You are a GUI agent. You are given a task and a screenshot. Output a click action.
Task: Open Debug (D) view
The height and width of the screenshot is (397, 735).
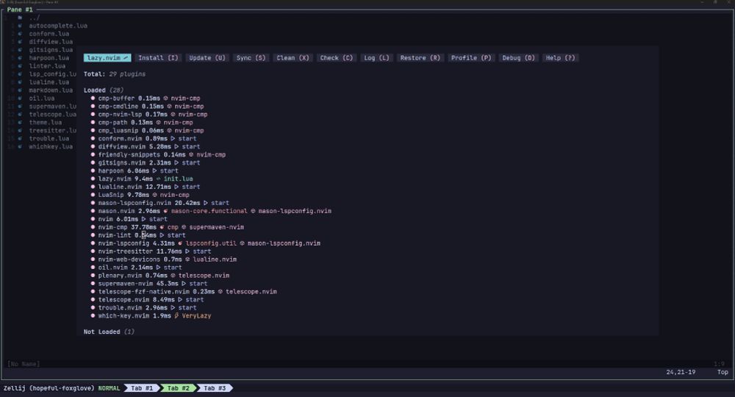(518, 57)
